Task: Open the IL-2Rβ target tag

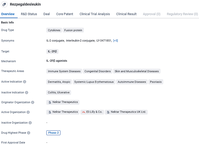Action: [52, 51]
